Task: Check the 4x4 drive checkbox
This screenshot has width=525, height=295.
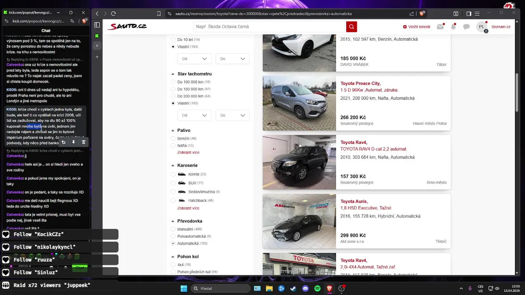Action: (x=173, y=265)
